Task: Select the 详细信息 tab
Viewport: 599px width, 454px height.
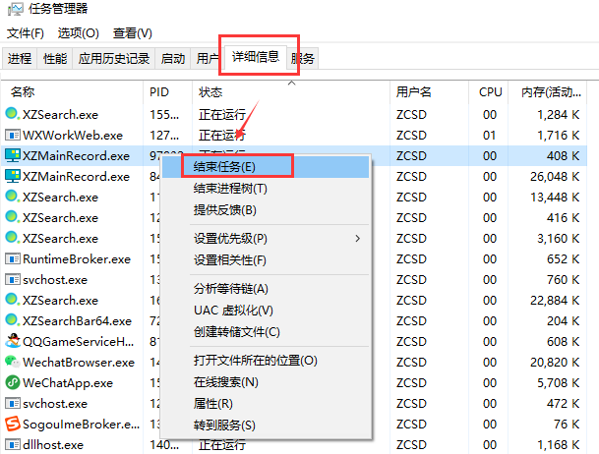Action: (x=256, y=57)
